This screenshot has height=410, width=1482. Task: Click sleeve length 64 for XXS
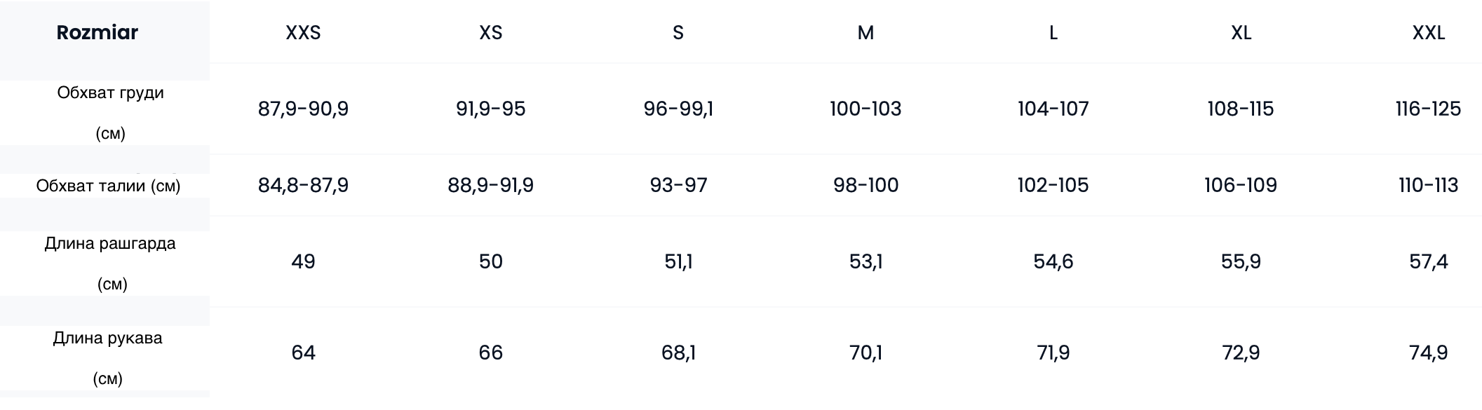303,352
